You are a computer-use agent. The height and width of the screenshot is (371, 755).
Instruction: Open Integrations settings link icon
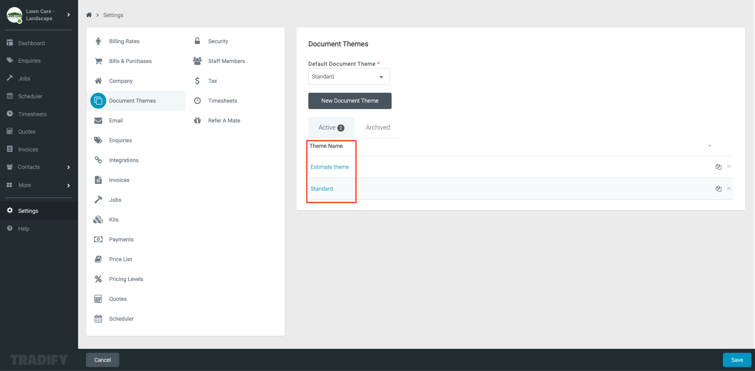98,160
